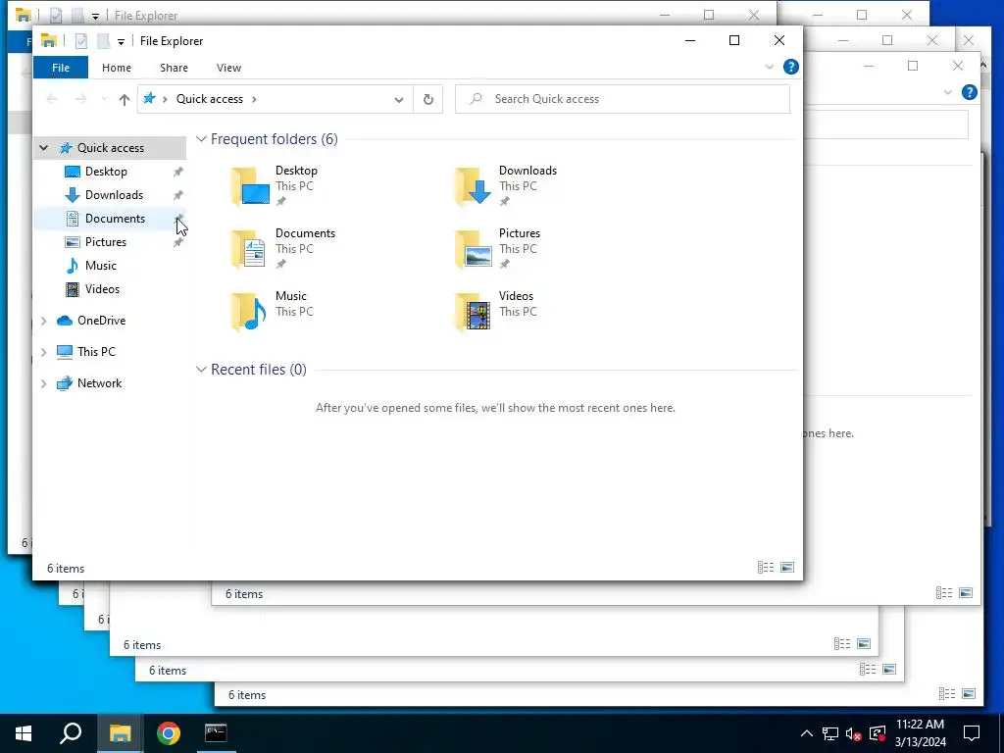The image size is (1004, 753).
Task: Open the Action Center notifications icon
Action: pos(972,733)
